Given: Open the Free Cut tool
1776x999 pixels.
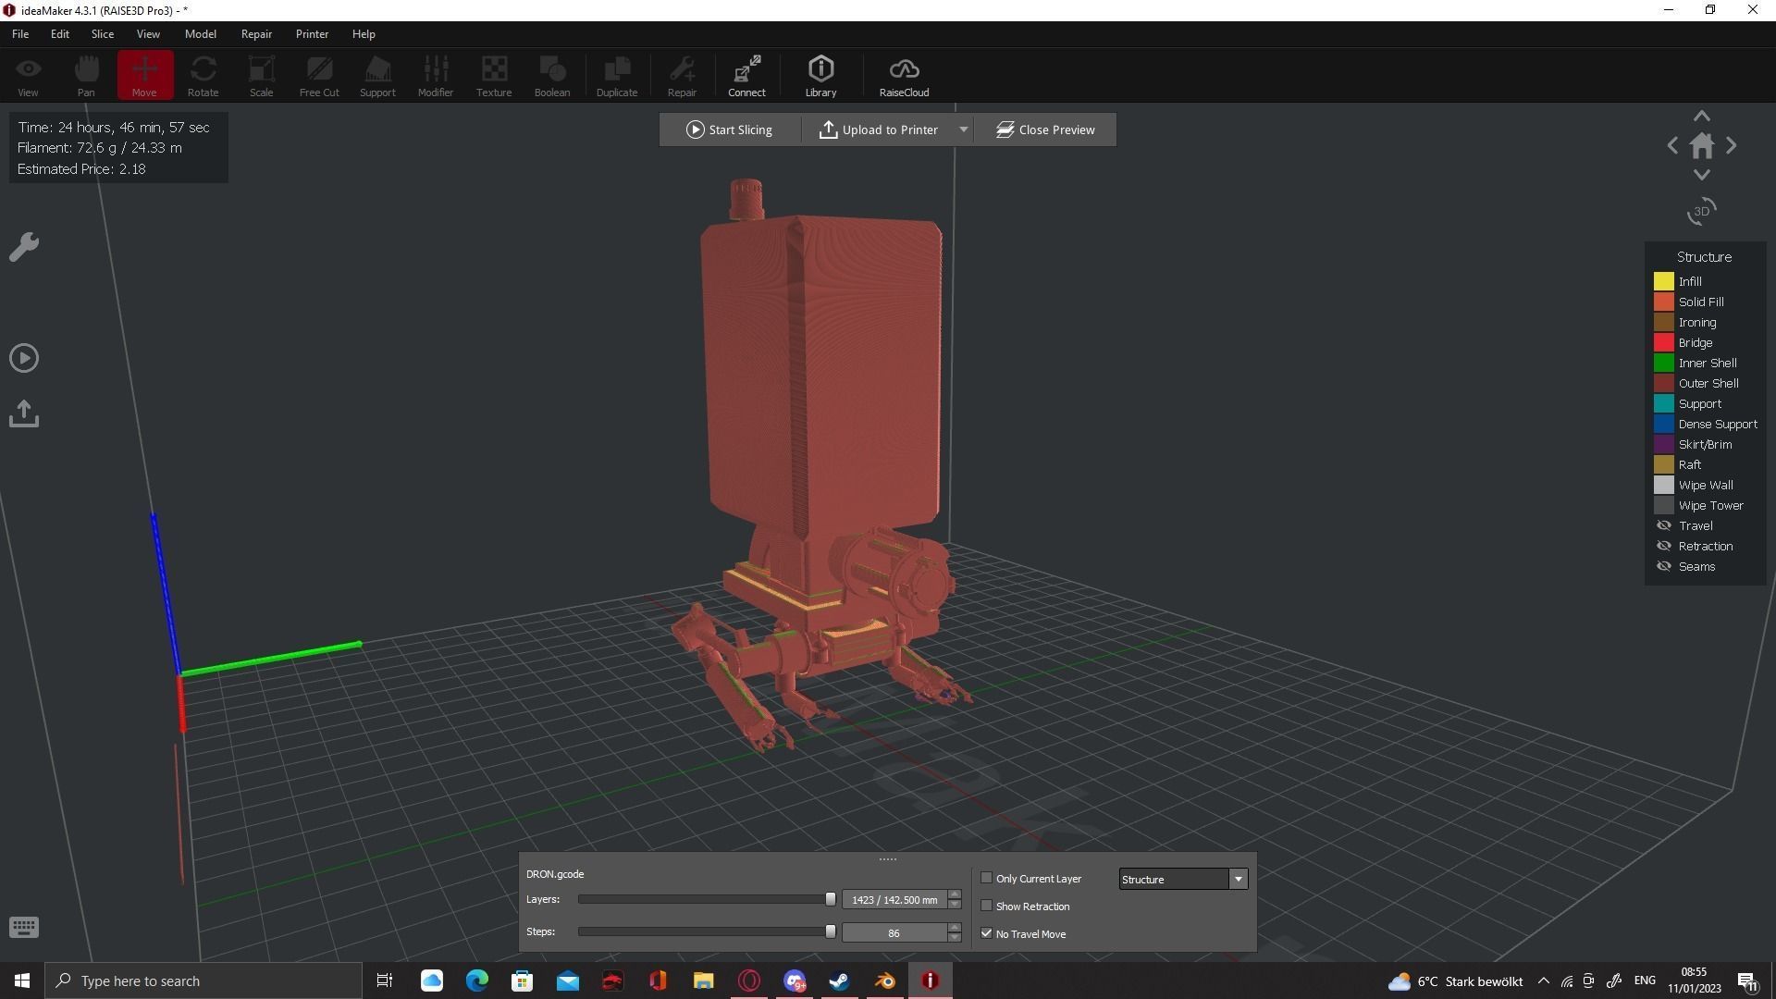Looking at the screenshot, I should point(318,74).
